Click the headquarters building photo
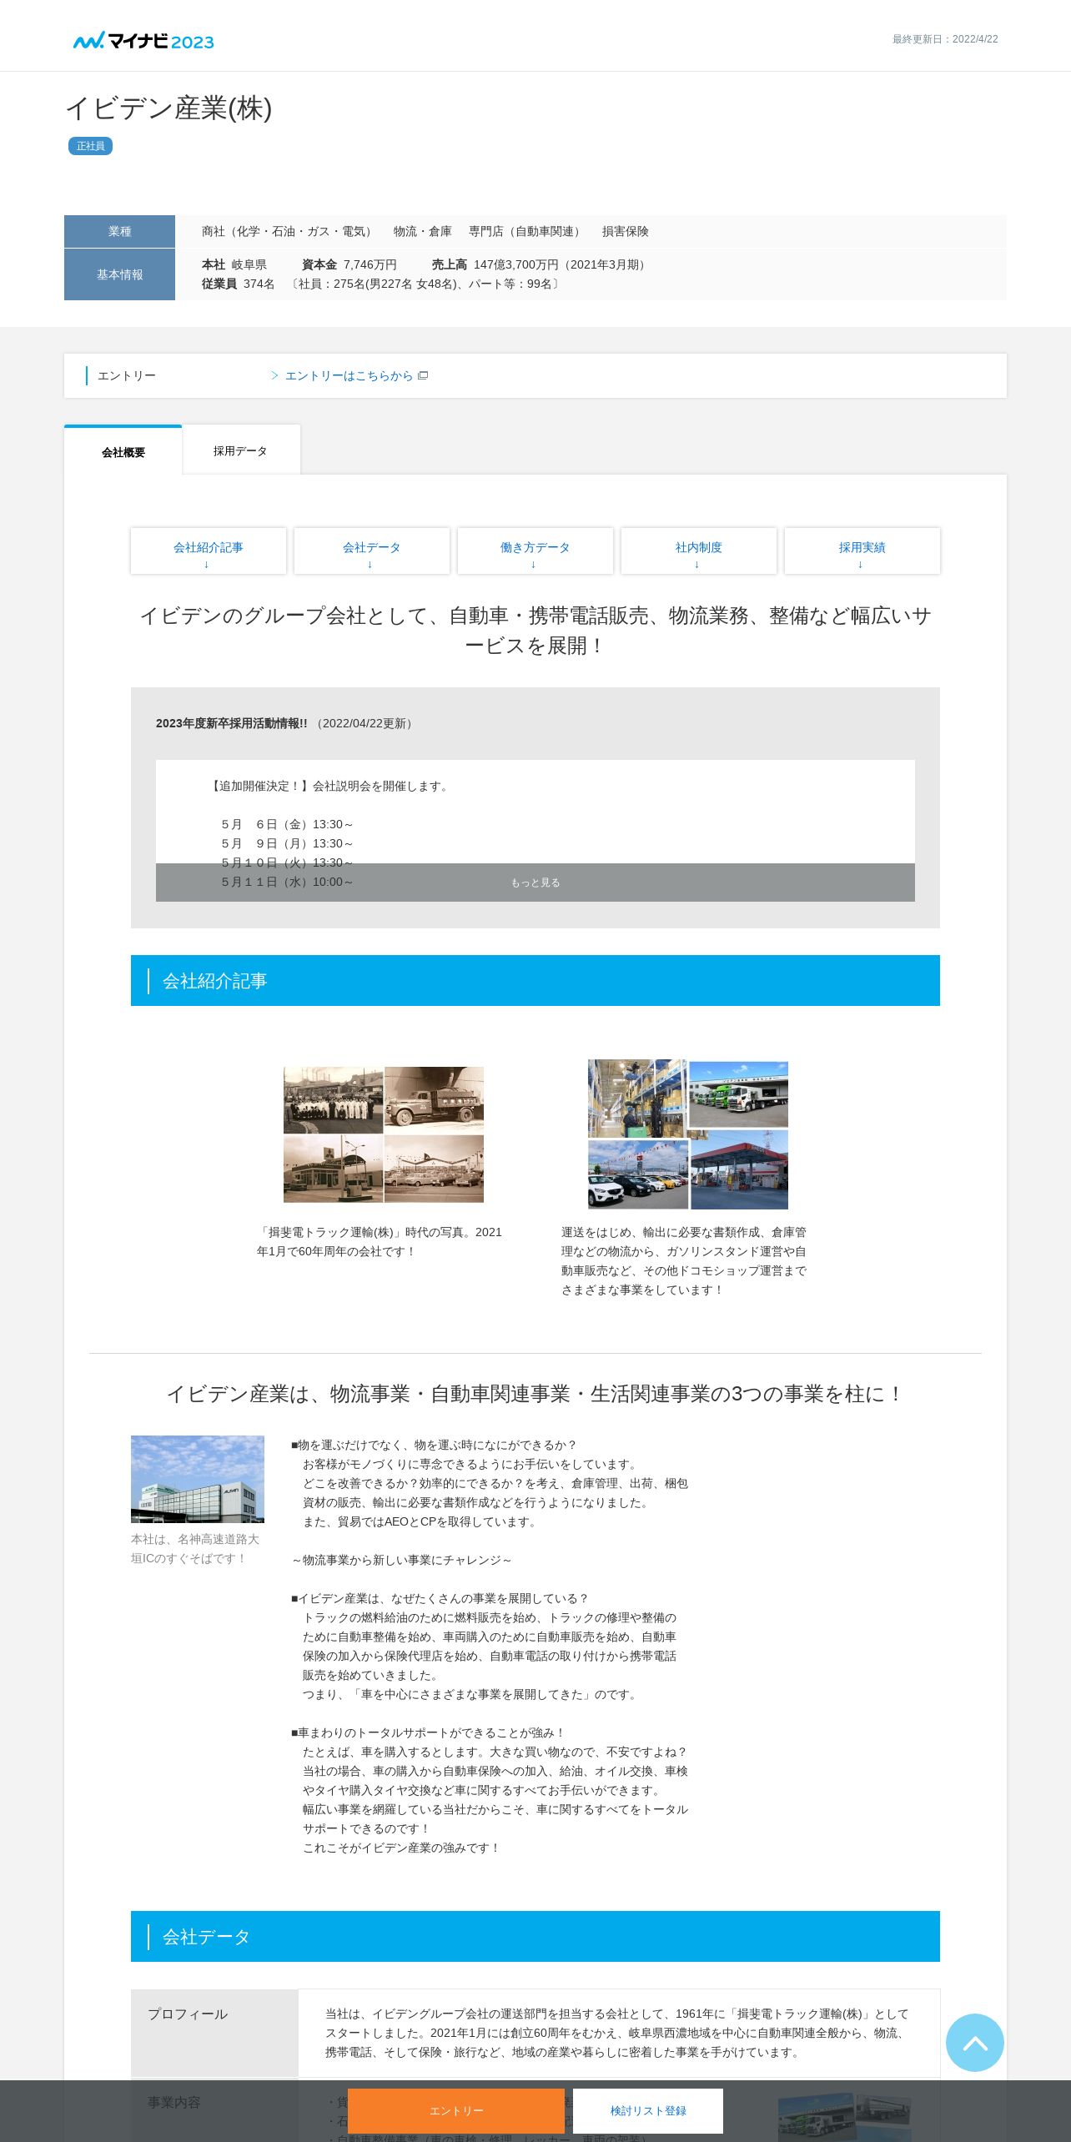Viewport: 1071px width, 2142px height. 198,1479
